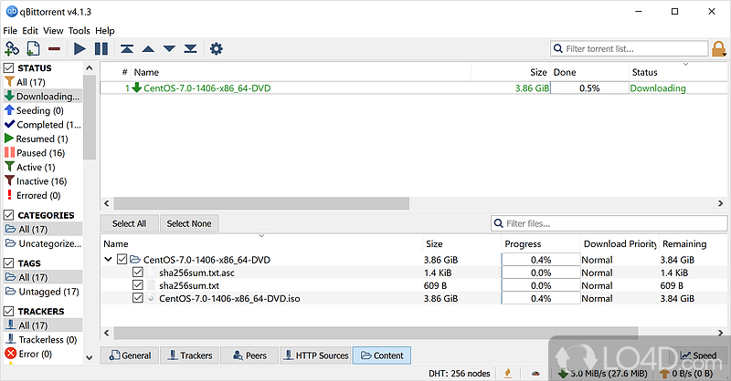Open the Edit menu
The width and height of the screenshot is (731, 381).
pyautogui.click(x=30, y=31)
